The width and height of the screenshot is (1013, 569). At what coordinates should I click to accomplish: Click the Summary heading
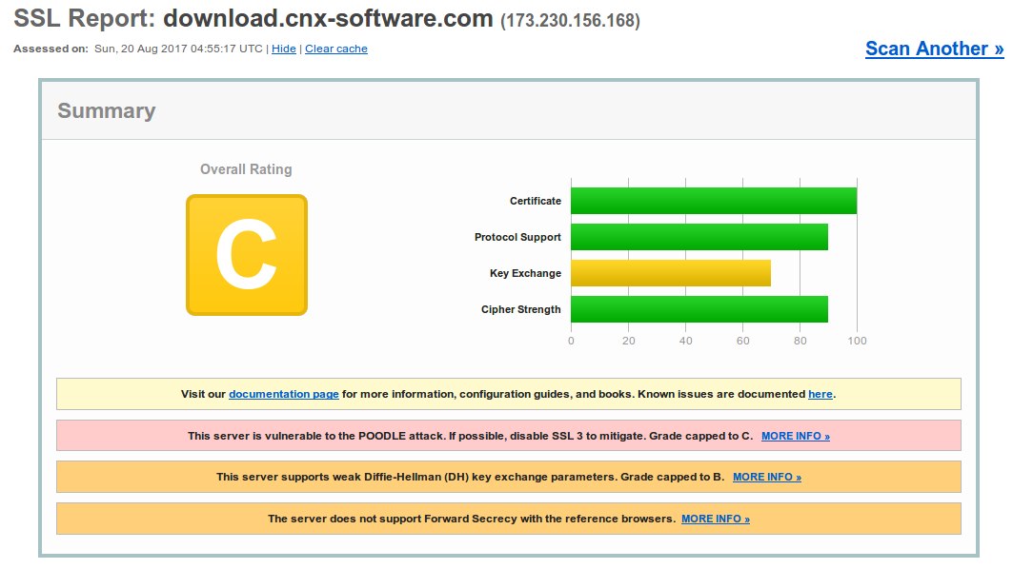(107, 111)
